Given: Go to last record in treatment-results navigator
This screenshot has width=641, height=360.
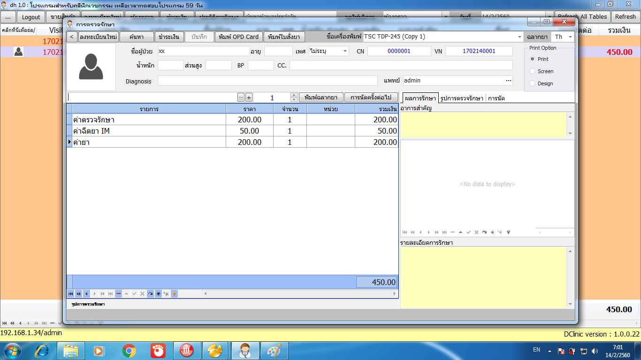Looking at the screenshot, I should [x=444, y=232].
